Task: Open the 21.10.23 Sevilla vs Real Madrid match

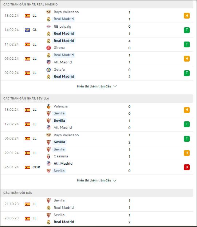Action: pyautogui.click(x=97, y=204)
